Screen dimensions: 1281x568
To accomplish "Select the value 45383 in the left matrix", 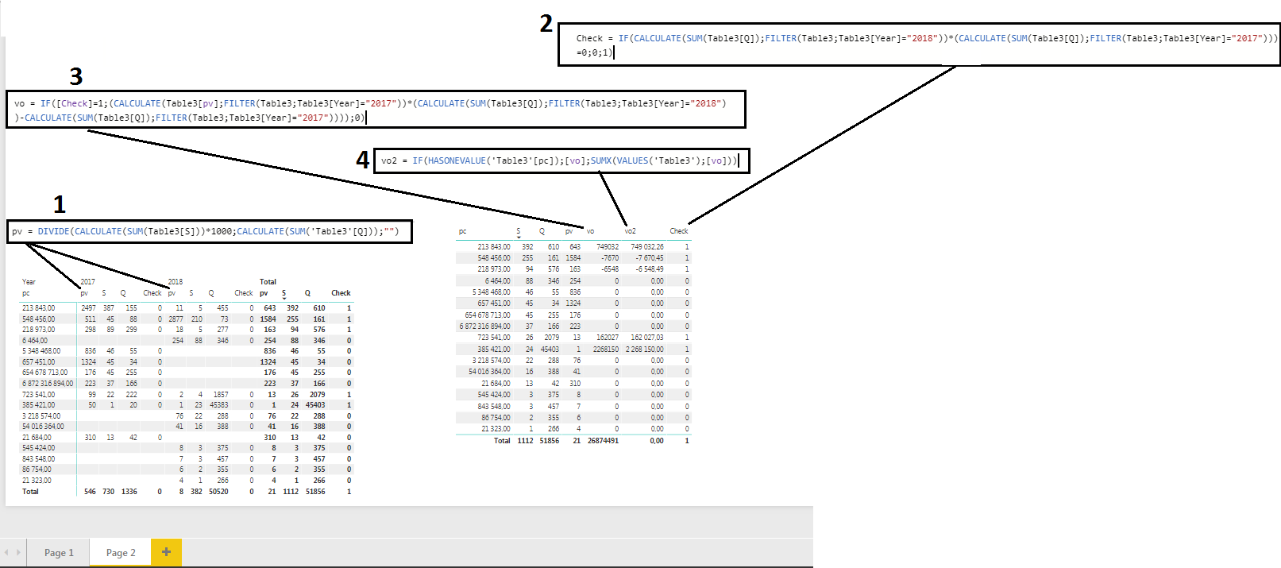I will [218, 405].
